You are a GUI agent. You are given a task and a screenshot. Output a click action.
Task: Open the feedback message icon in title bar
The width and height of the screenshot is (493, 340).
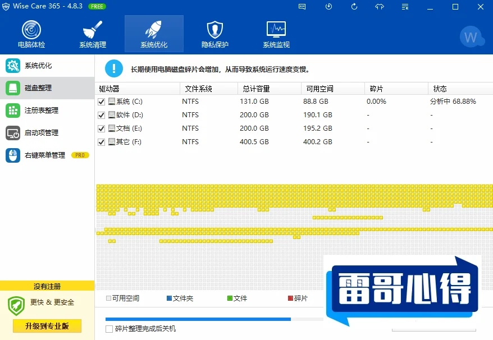click(302, 7)
